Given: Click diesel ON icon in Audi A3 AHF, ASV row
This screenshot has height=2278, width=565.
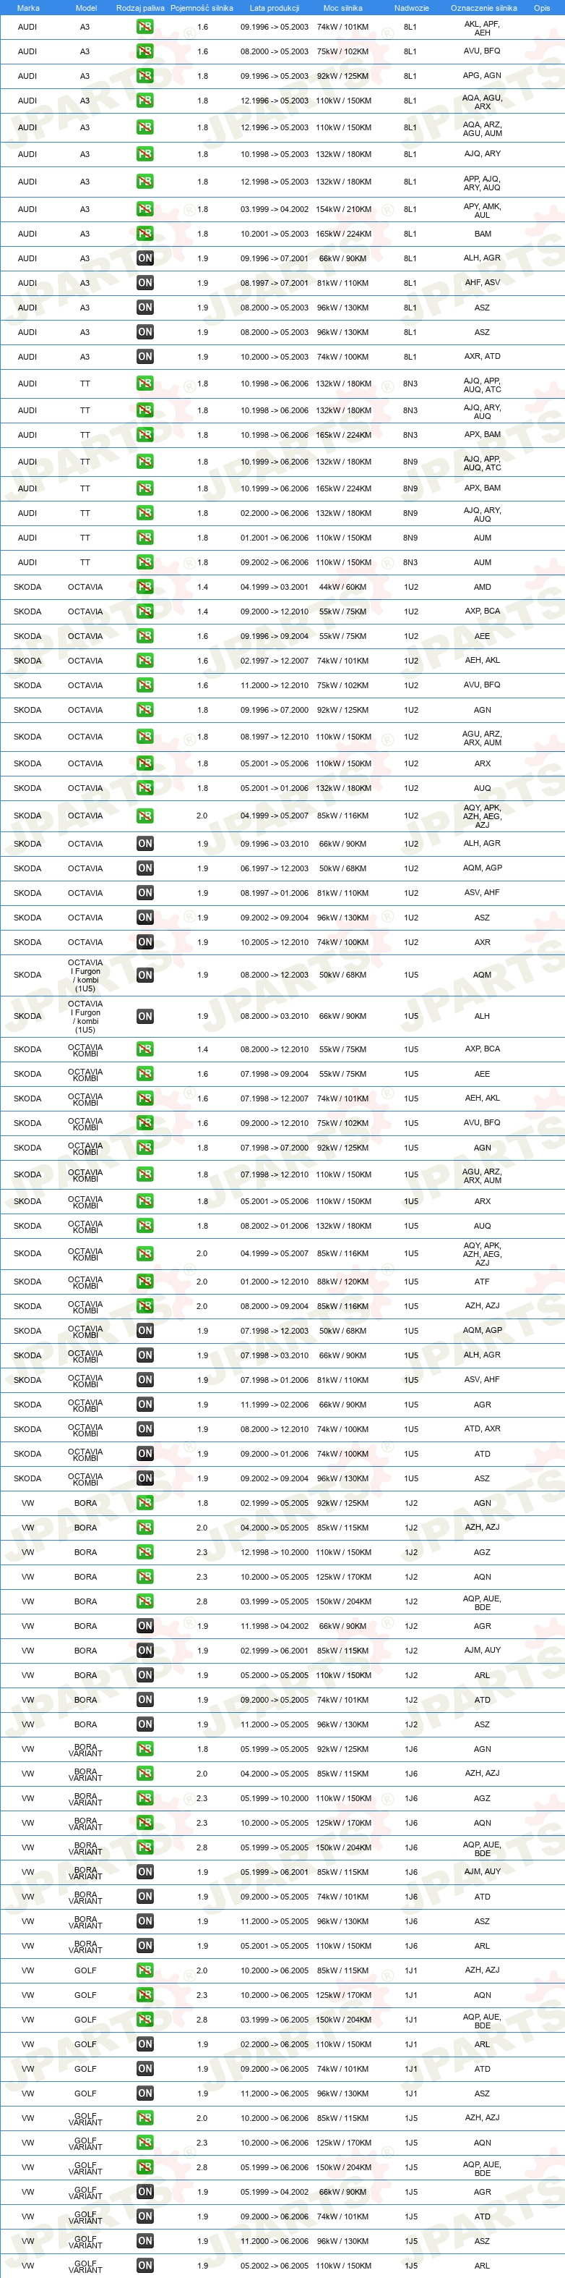Looking at the screenshot, I should pyautogui.click(x=145, y=283).
